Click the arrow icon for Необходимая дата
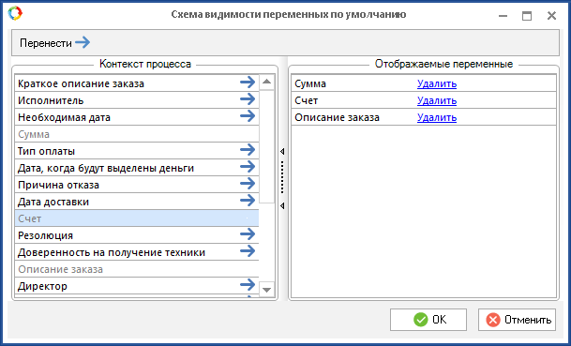The image size is (571, 346). [248, 116]
